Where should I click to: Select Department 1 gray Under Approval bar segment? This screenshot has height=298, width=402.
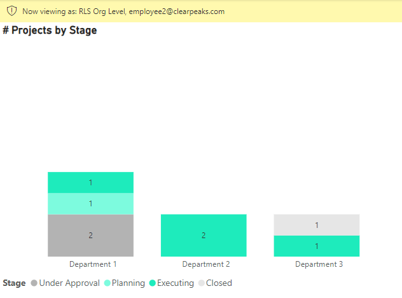click(90, 235)
